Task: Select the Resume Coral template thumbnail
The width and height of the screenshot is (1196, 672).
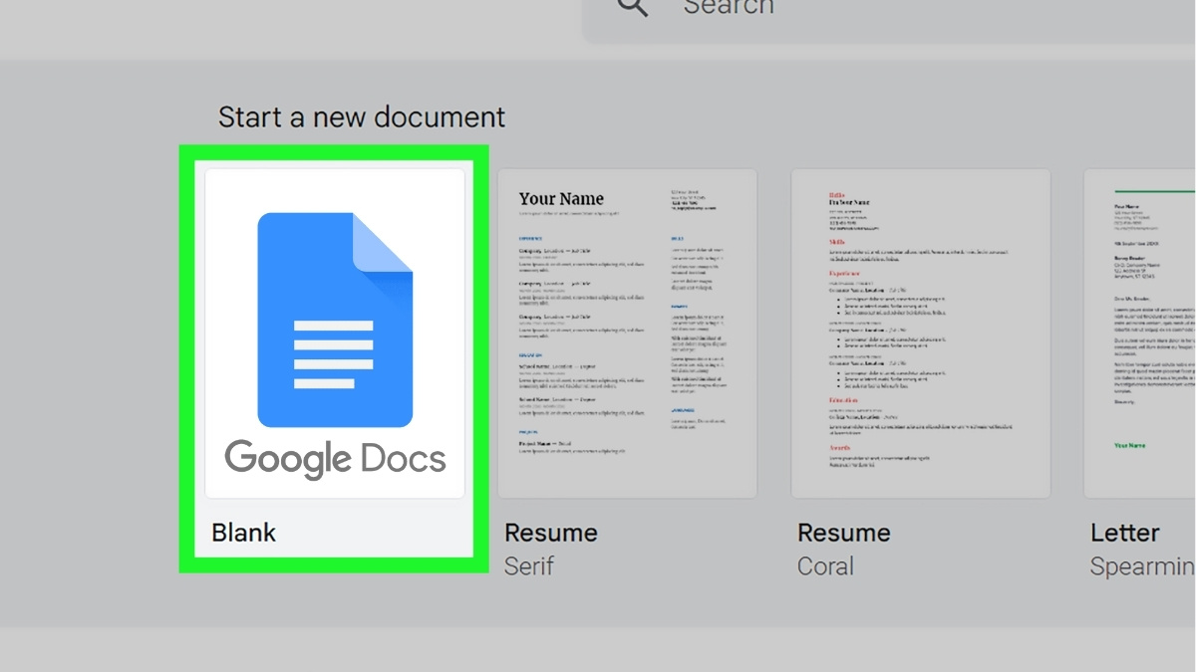Action: [x=920, y=334]
